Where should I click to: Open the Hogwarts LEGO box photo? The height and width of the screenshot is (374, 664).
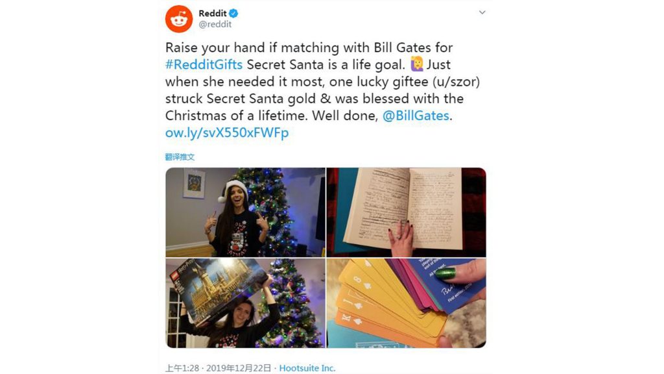[x=245, y=303]
